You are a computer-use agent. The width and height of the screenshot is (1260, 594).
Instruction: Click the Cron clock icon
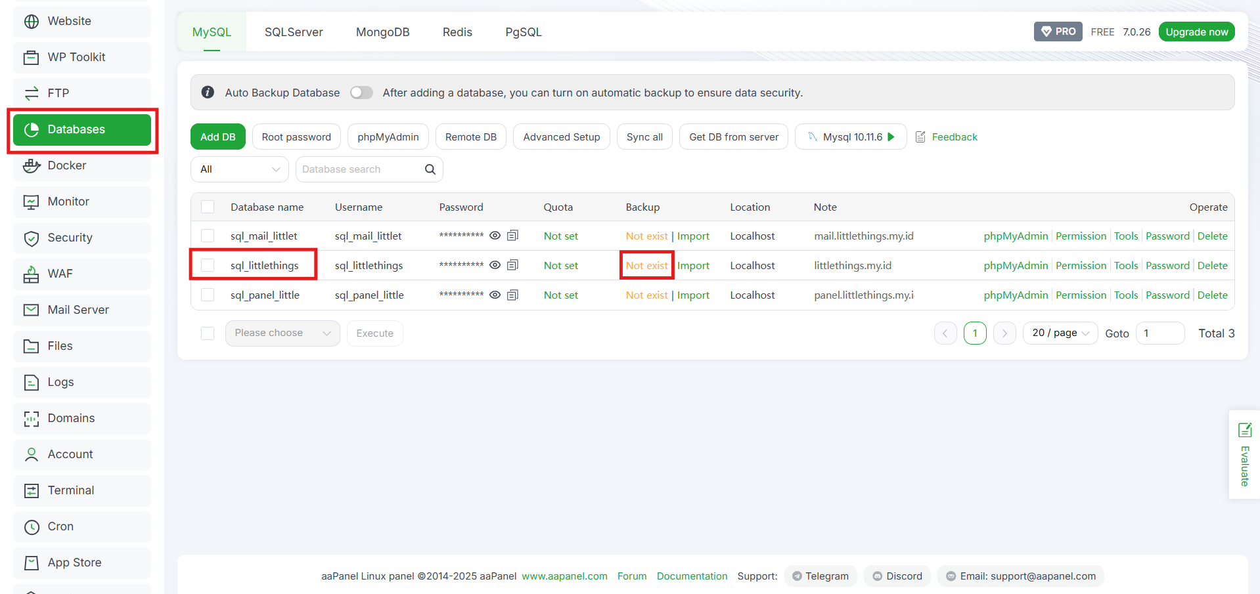pyautogui.click(x=32, y=527)
